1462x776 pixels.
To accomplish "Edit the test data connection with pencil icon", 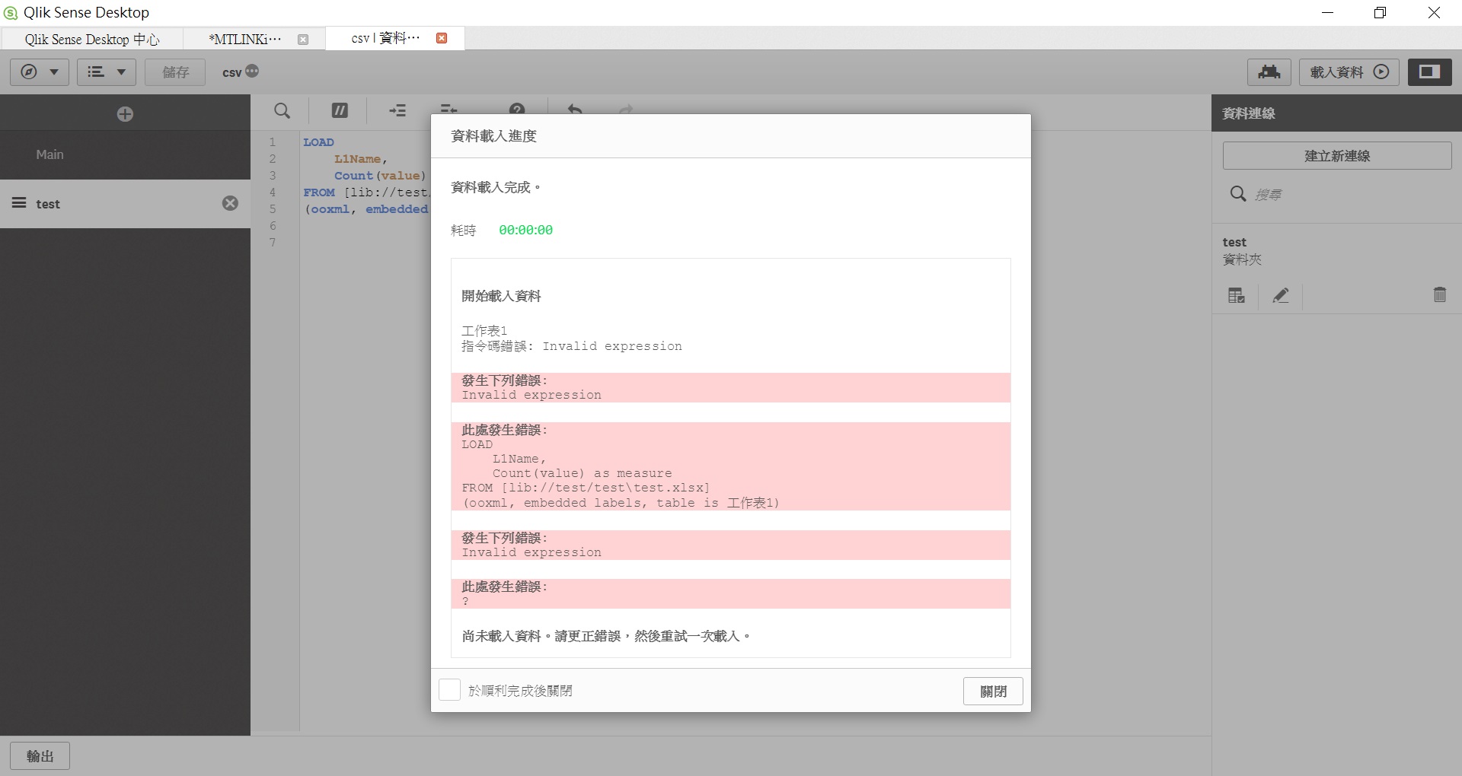I will pos(1281,295).
